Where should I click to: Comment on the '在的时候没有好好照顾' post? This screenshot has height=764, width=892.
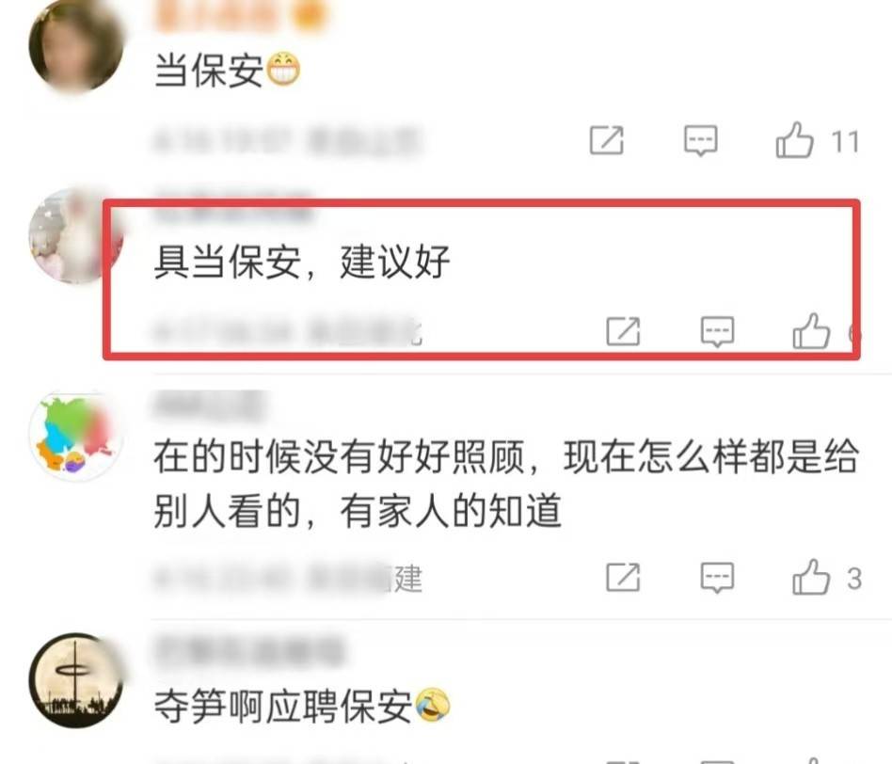[717, 578]
